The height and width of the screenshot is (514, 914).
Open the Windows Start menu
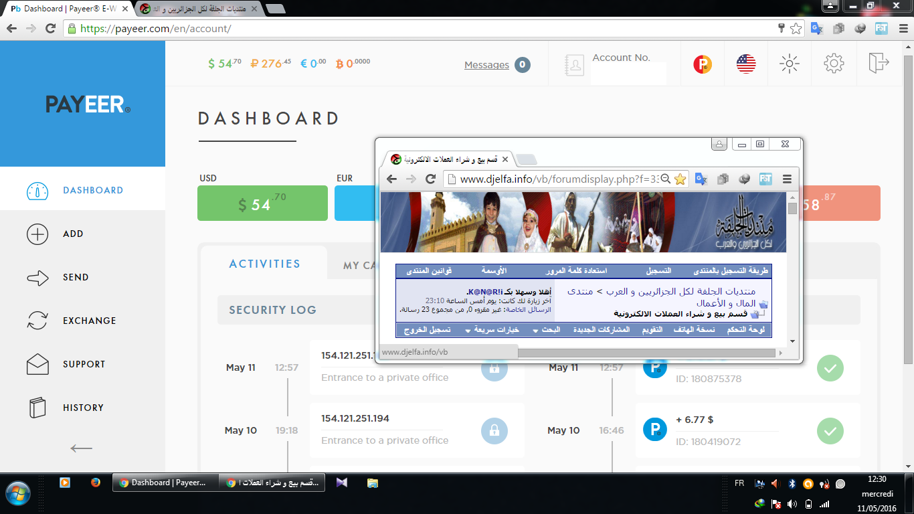click(18, 493)
